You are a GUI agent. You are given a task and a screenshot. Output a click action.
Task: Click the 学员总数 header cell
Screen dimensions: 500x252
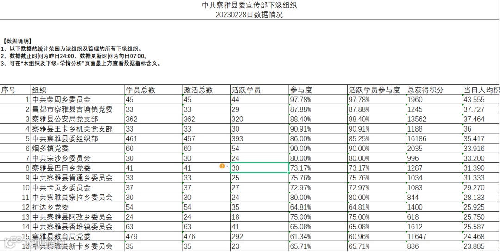point(153,90)
